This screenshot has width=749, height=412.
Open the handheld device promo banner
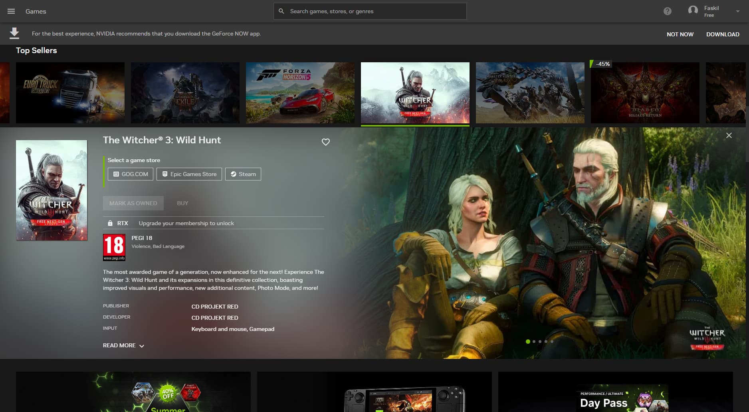click(x=374, y=392)
